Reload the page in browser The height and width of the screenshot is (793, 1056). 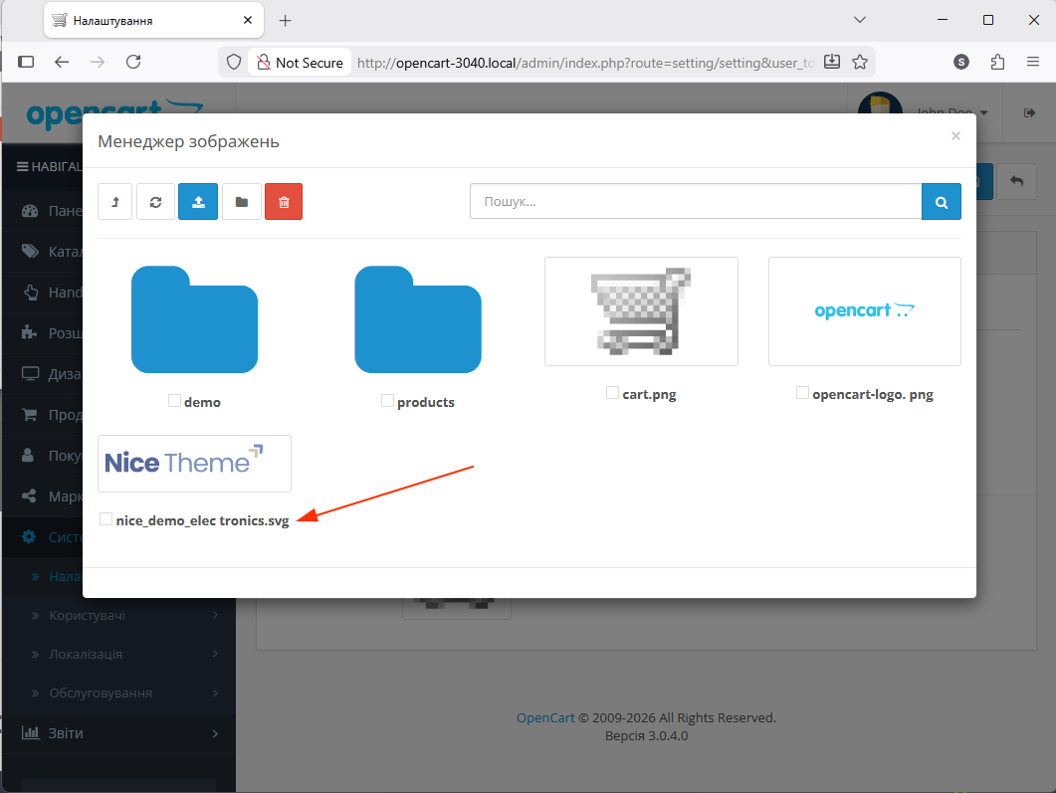point(133,62)
